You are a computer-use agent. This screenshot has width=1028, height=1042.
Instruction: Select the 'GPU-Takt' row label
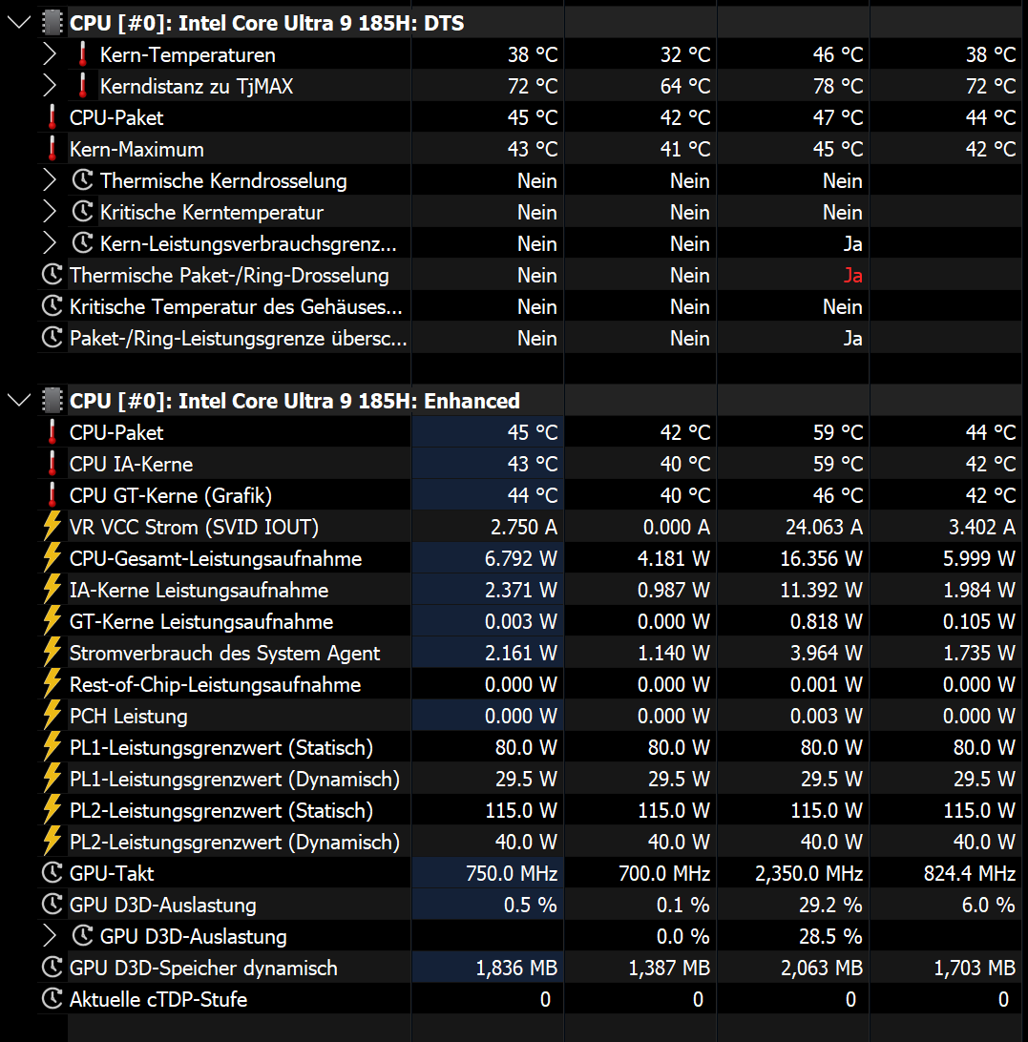click(x=112, y=873)
